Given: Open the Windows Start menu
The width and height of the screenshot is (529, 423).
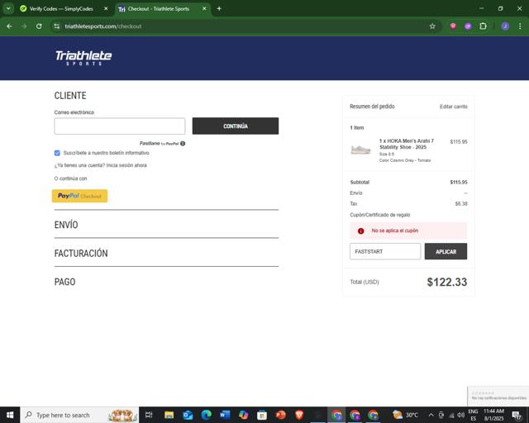Looking at the screenshot, I should [x=10, y=415].
